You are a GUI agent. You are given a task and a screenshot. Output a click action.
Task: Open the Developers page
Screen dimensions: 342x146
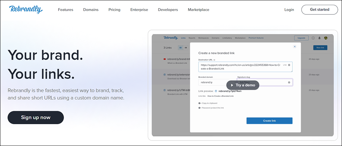point(168,10)
